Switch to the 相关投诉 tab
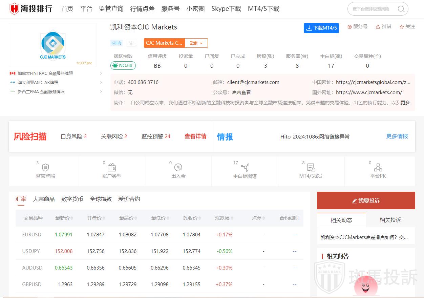This screenshot has height=298, width=424. tap(390, 220)
